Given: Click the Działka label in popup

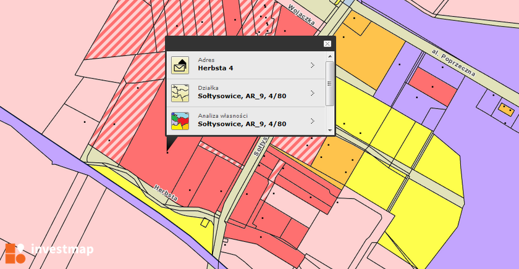Looking at the screenshot, I should pos(208,88).
